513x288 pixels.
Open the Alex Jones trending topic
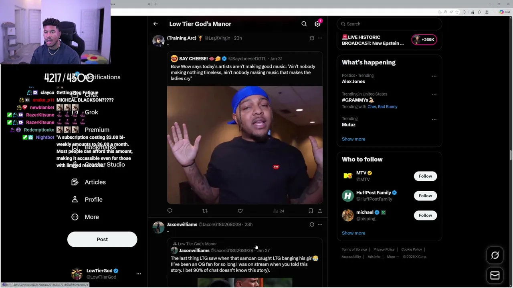point(353,82)
